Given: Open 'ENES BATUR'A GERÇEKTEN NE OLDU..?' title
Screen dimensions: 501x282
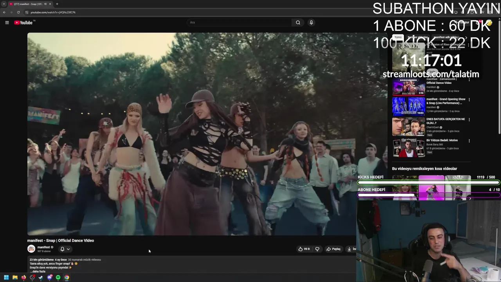Looking at the screenshot, I should tap(446, 121).
